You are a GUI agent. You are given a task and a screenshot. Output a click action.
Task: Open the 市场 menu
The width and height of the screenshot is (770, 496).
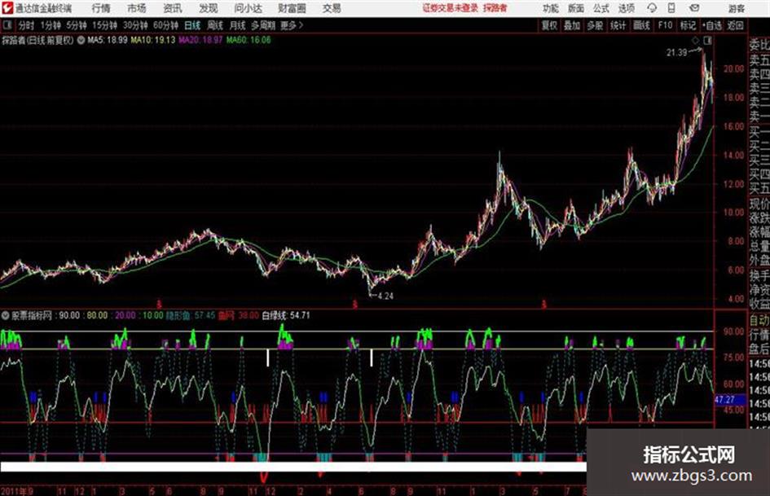(137, 8)
